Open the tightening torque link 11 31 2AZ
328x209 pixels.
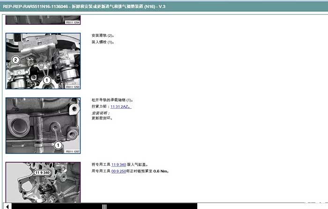click(121, 107)
